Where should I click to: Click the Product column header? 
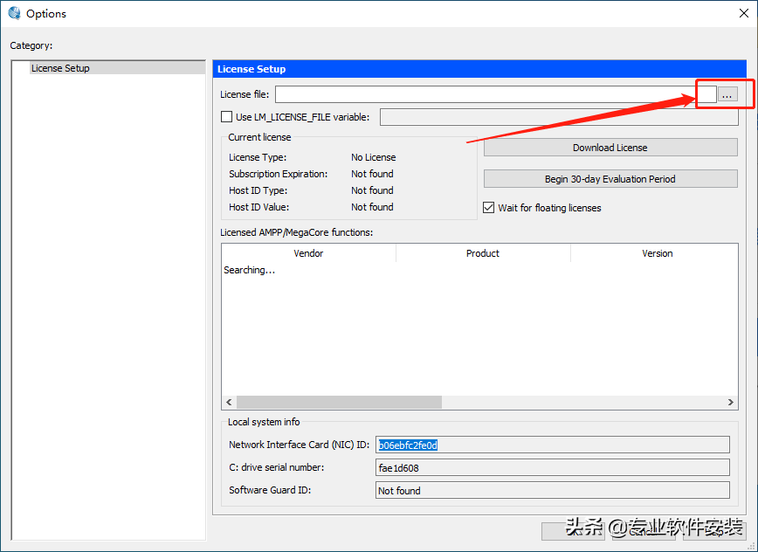click(x=483, y=253)
